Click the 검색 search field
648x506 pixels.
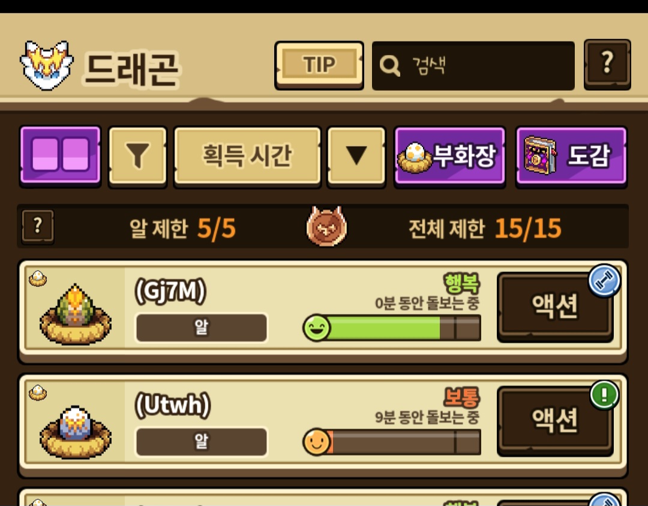click(x=473, y=66)
